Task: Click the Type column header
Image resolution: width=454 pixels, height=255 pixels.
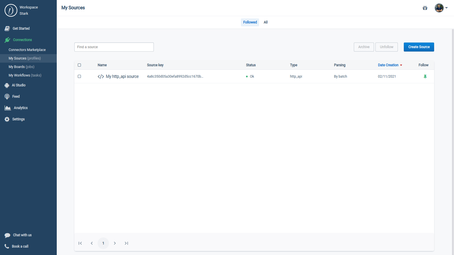Action: (294, 65)
